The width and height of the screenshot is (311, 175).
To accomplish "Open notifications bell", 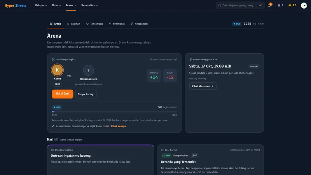I will click(x=269, y=5).
